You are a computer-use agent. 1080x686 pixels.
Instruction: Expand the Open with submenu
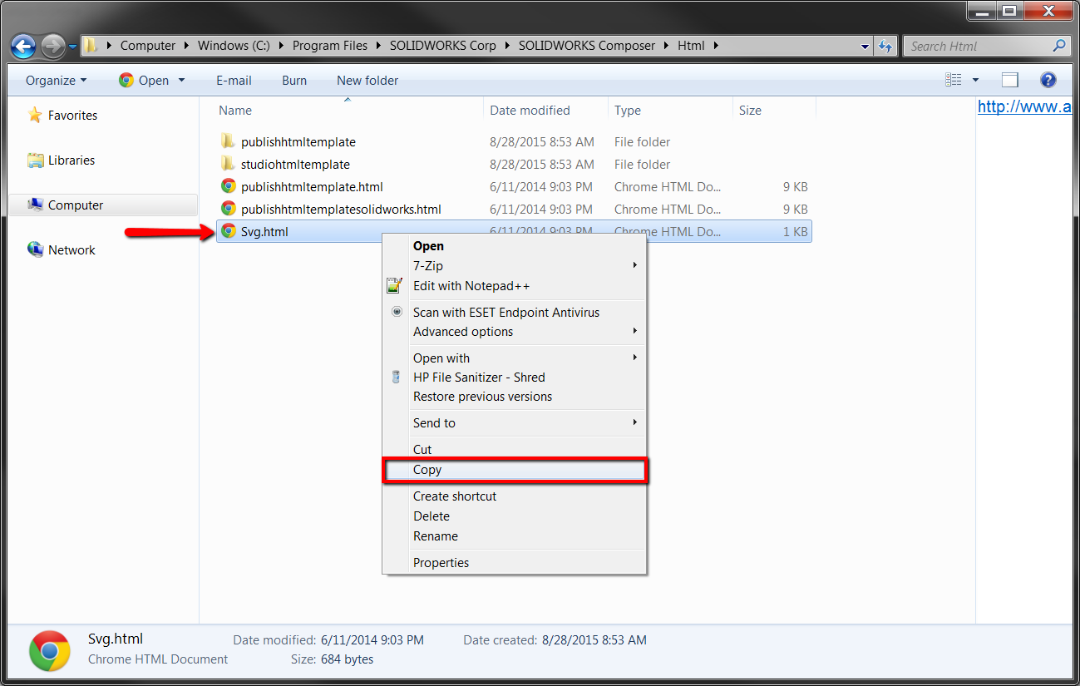tap(514, 358)
